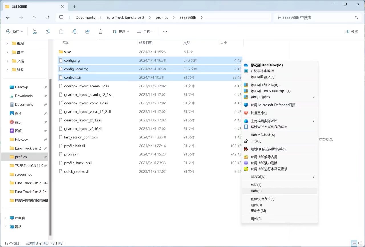
Task: Choose 删除(D) from the context menu
Action: 279,205
